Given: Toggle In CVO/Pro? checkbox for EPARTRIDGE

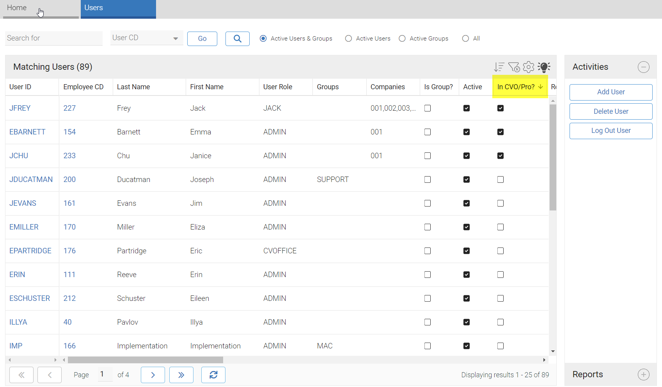Looking at the screenshot, I should pos(500,251).
